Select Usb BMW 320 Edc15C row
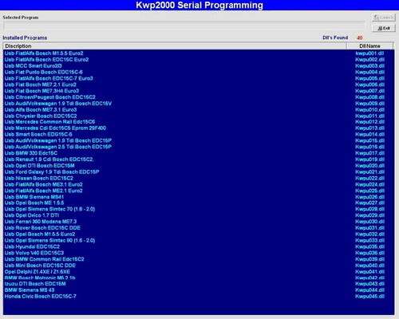This screenshot has width=399, height=319. pos(199,153)
